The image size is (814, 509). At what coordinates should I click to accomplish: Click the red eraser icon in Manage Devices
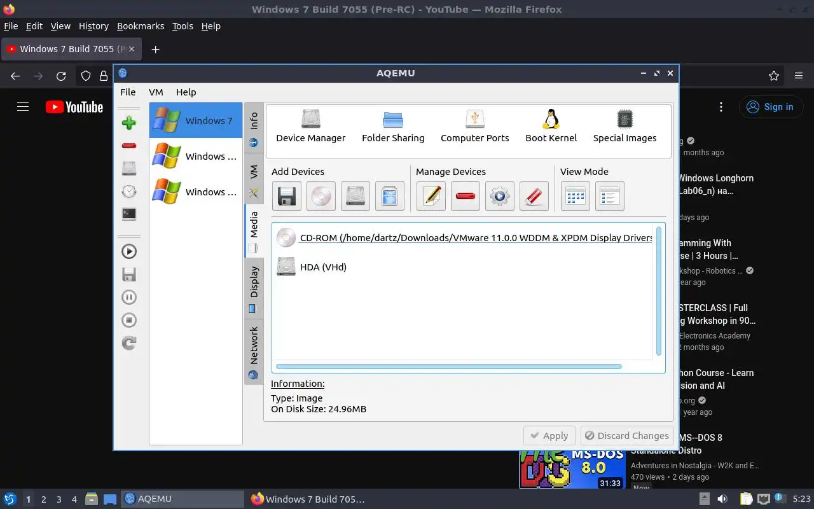point(534,196)
